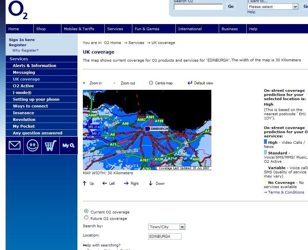Image resolution: width=308 pixels, height=250 pixels.
Task: Click the Down arrow icon
Action: 151,183
